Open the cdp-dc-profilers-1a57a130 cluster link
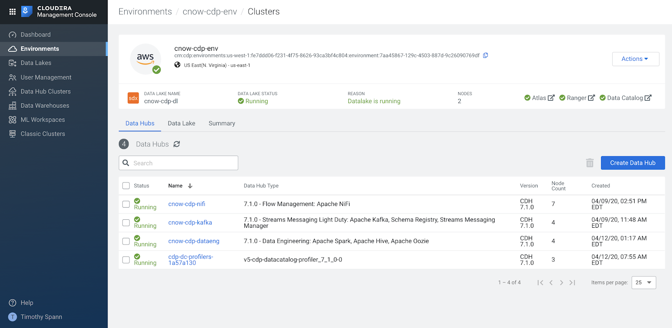 (x=191, y=260)
